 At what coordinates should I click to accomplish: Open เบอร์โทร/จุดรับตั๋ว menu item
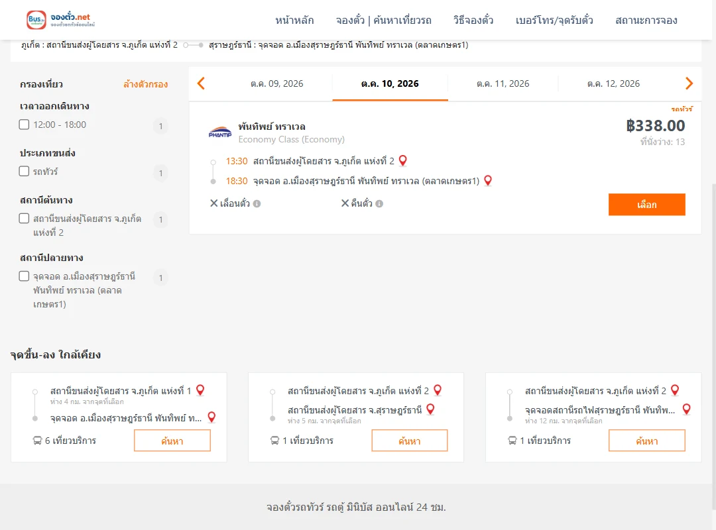tap(554, 20)
